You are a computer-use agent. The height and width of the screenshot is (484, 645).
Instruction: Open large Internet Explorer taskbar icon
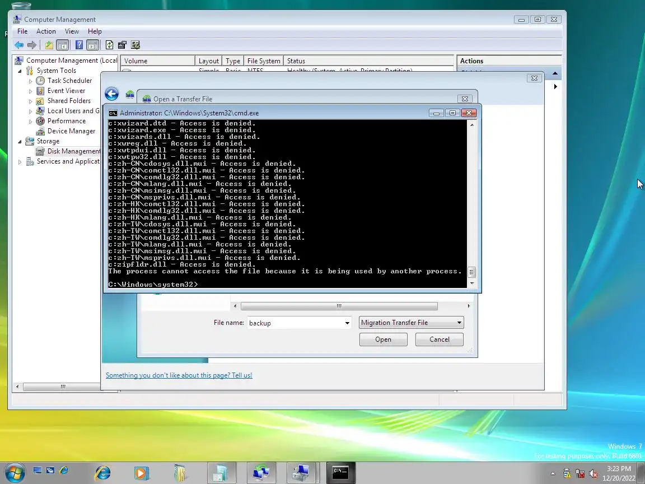[103, 472]
